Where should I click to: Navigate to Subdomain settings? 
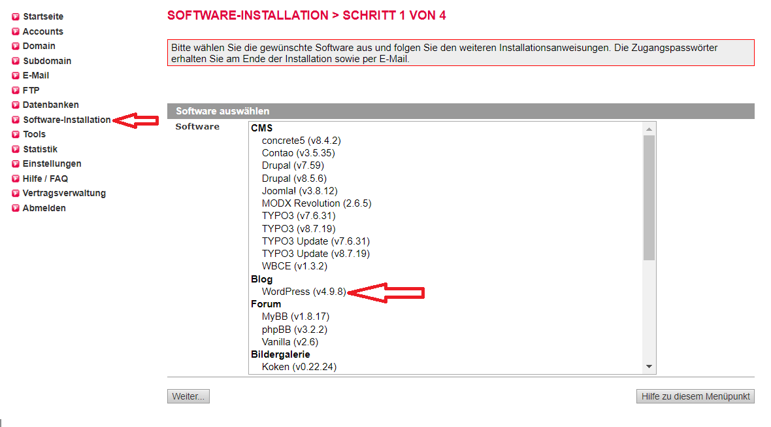(47, 61)
